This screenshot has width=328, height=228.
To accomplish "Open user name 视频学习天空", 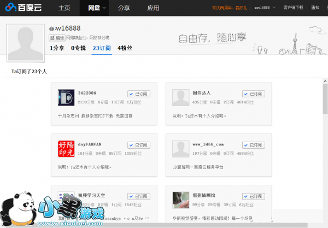I will (91, 195).
